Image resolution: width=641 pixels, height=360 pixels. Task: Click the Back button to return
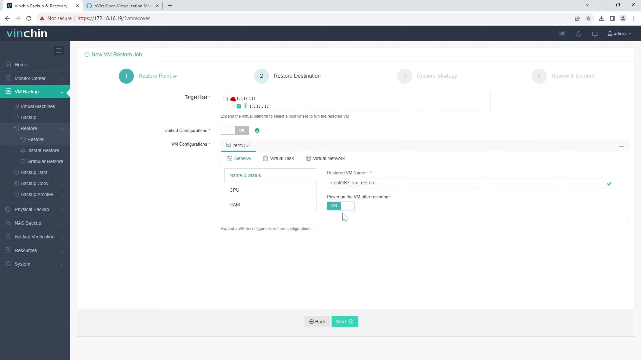click(x=317, y=321)
